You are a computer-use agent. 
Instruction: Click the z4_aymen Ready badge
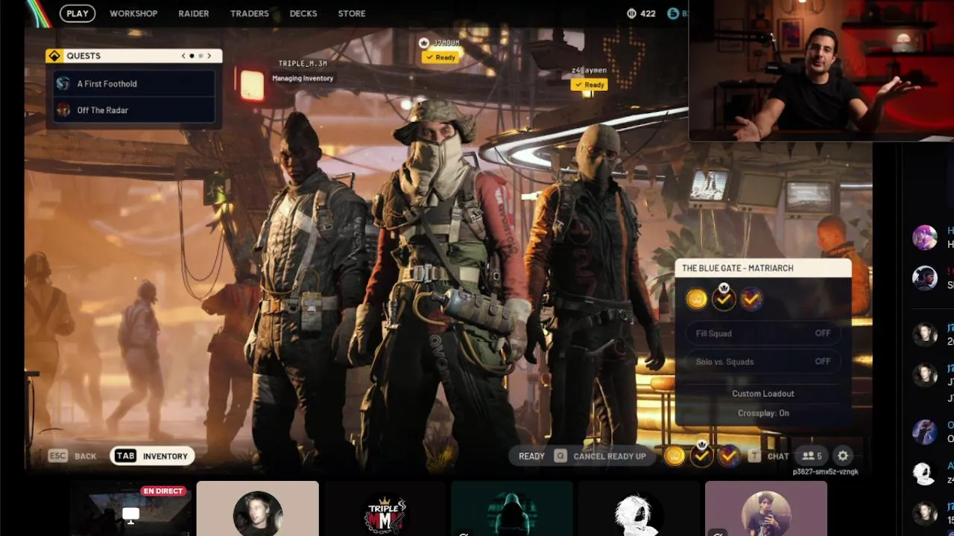pos(590,85)
